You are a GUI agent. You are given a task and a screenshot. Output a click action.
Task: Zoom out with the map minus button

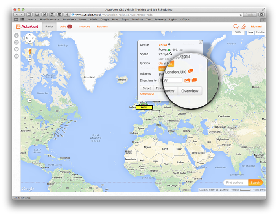30,101
